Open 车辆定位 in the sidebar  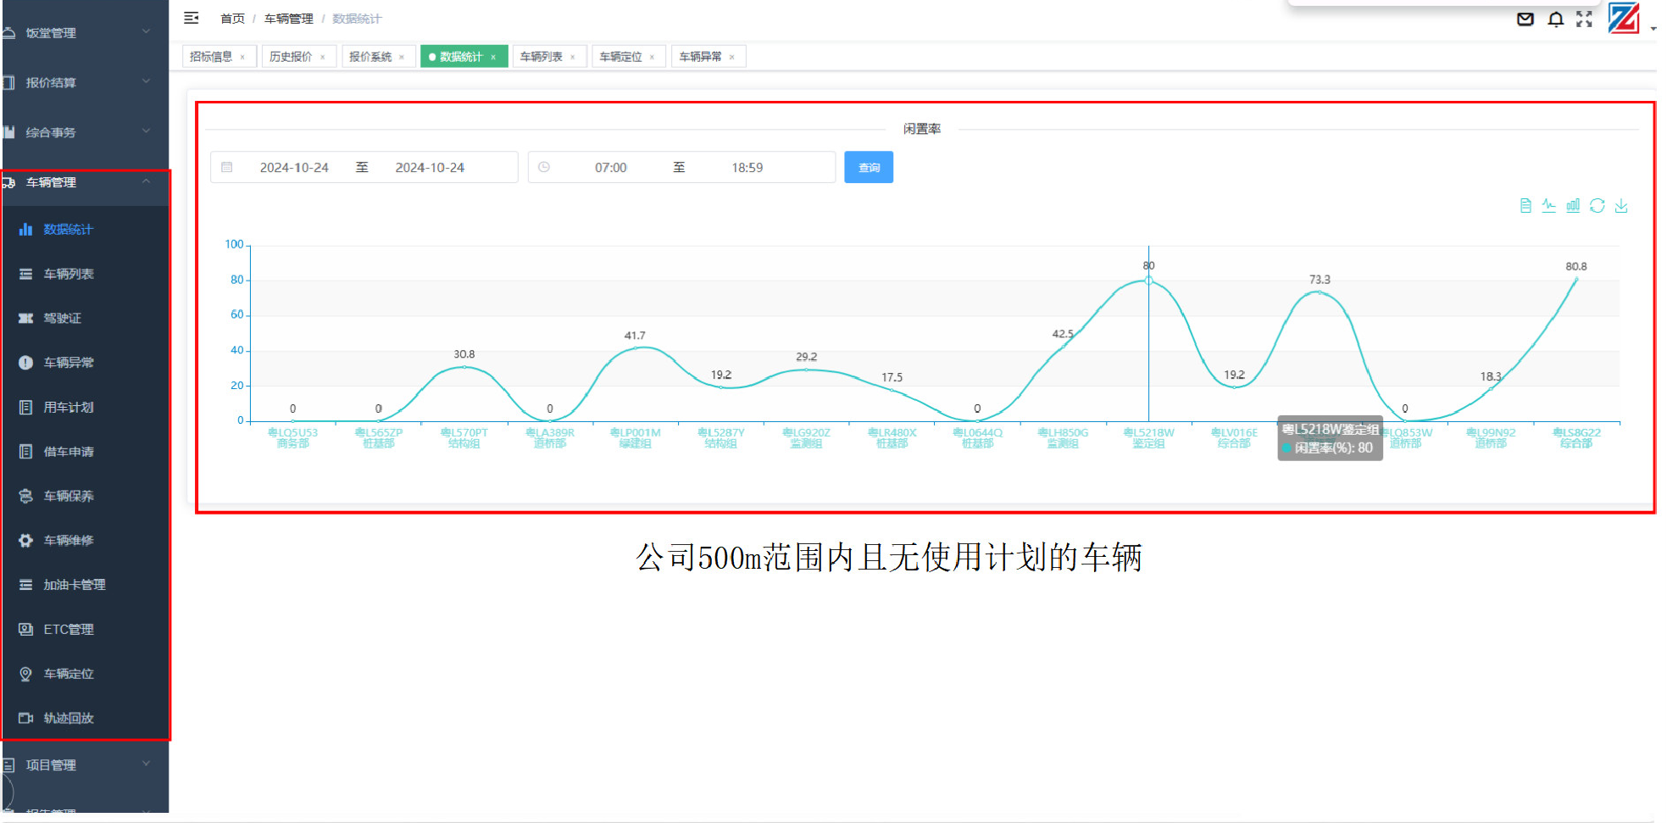[x=69, y=674]
